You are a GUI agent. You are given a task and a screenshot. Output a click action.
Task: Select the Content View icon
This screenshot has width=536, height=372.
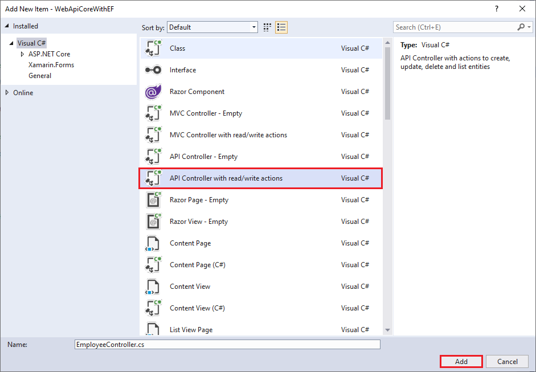point(153,287)
